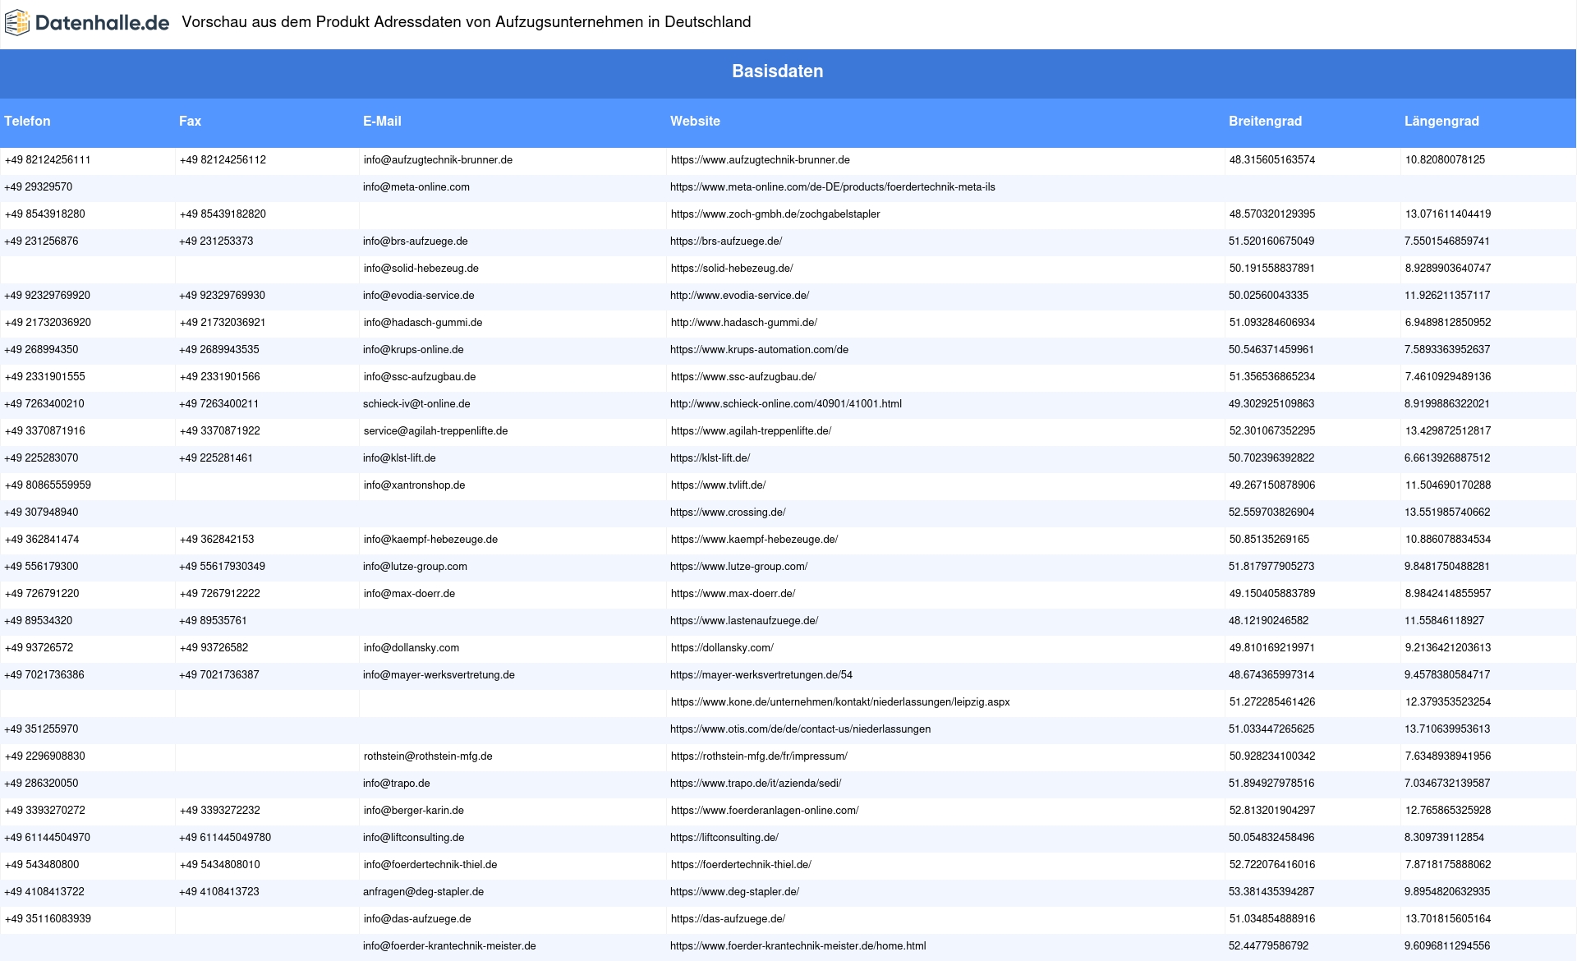
Task: Select email info@meta-online.com
Action: 416,187
